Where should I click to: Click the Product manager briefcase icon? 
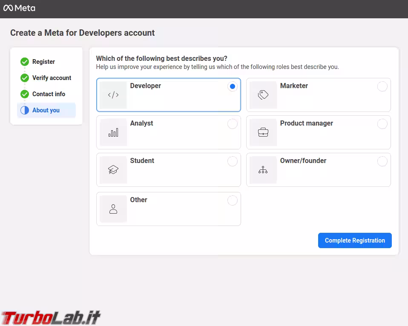click(x=263, y=132)
